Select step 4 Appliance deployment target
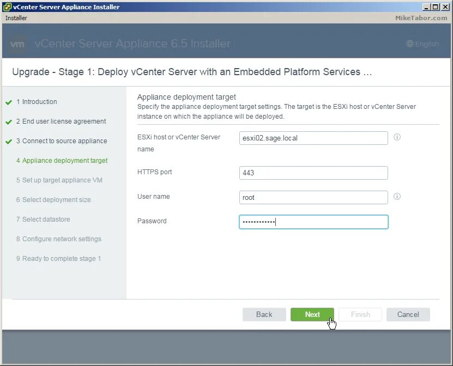This screenshot has height=366, width=453. click(x=62, y=161)
